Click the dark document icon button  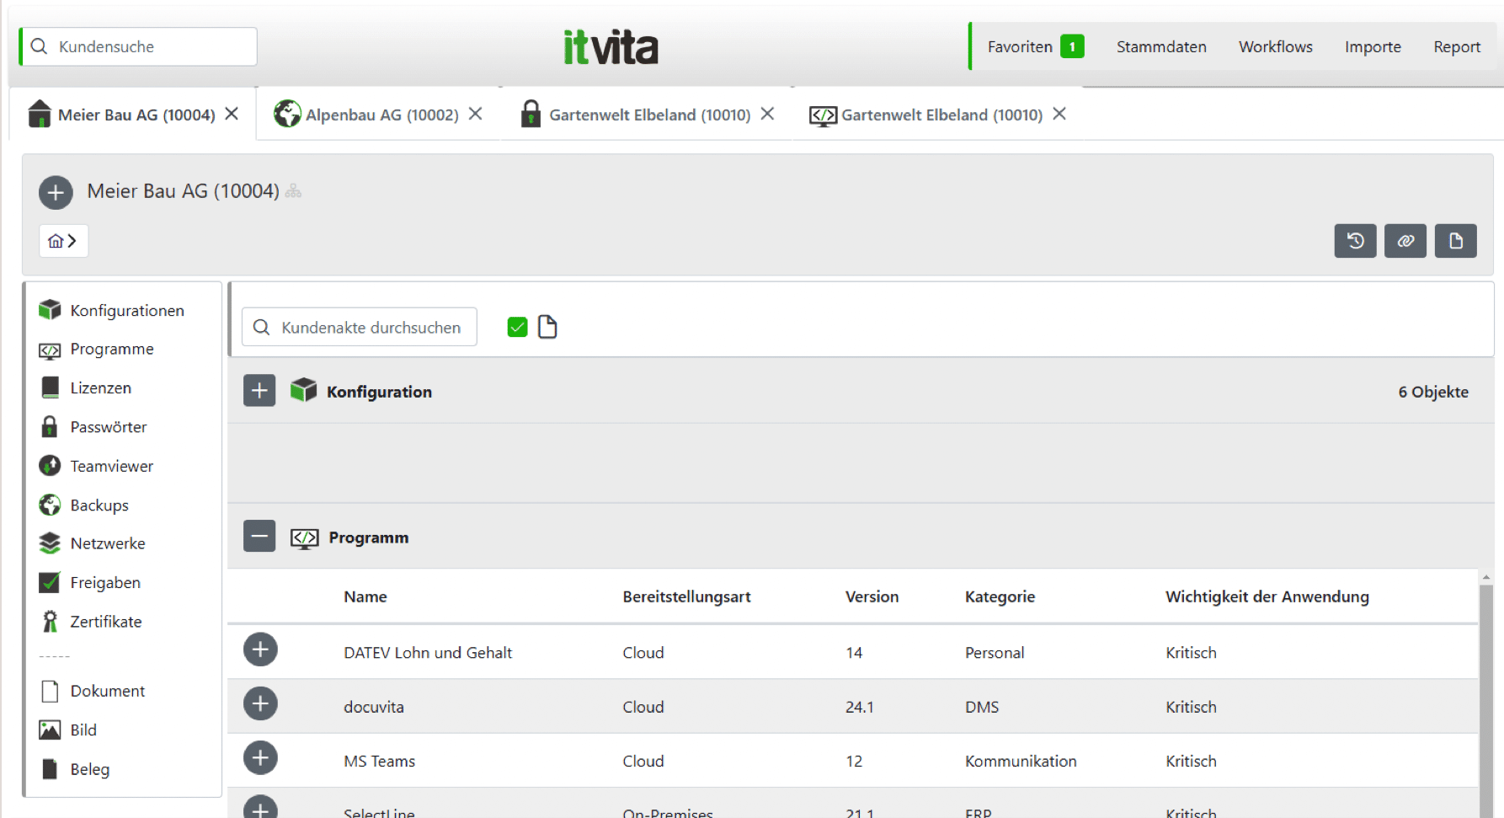point(1455,241)
